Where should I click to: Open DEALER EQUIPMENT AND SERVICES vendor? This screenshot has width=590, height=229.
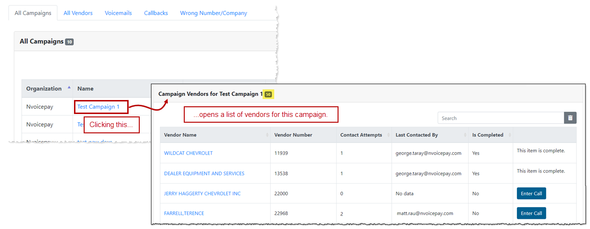click(x=204, y=173)
